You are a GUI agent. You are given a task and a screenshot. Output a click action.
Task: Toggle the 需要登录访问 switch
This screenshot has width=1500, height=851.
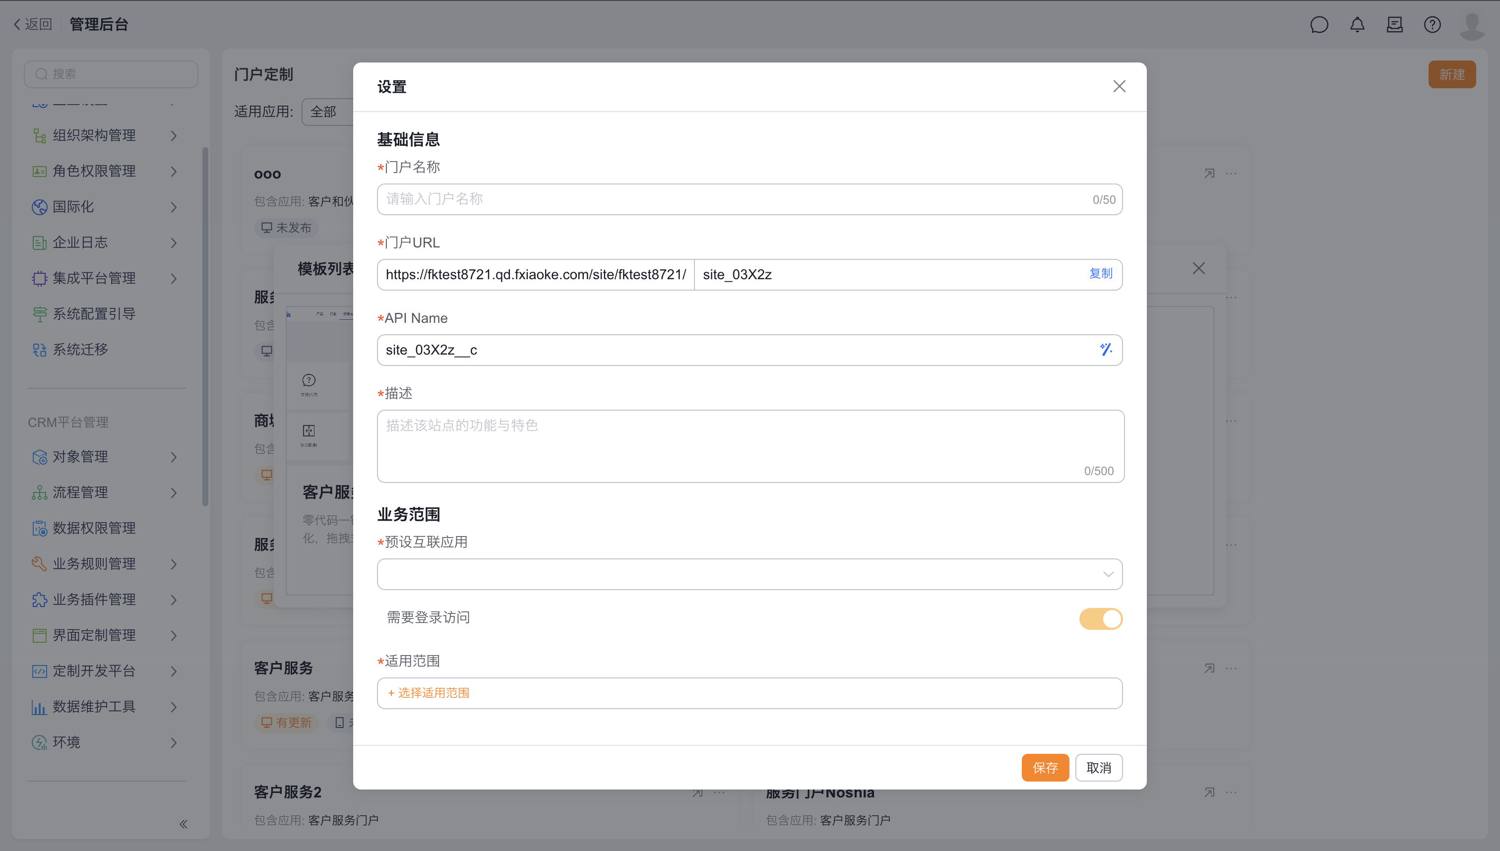(1100, 618)
